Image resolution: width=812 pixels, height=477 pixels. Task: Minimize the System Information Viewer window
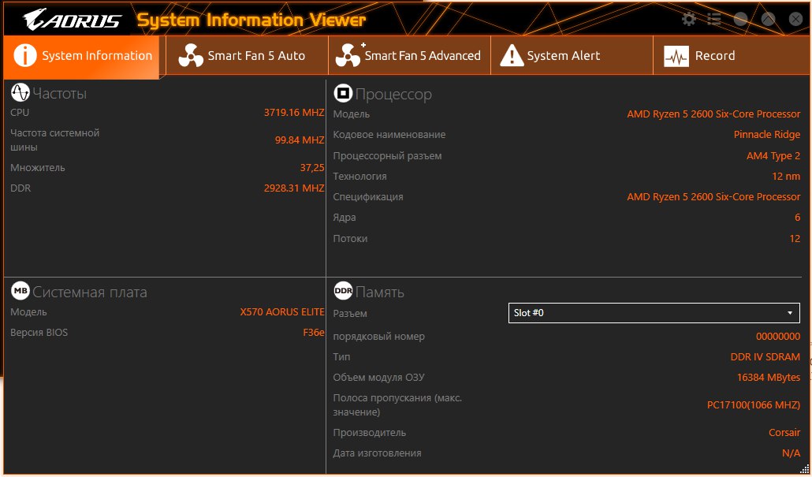741,19
